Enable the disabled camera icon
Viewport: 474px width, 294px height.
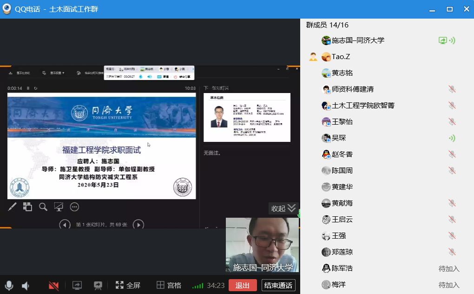point(53,285)
